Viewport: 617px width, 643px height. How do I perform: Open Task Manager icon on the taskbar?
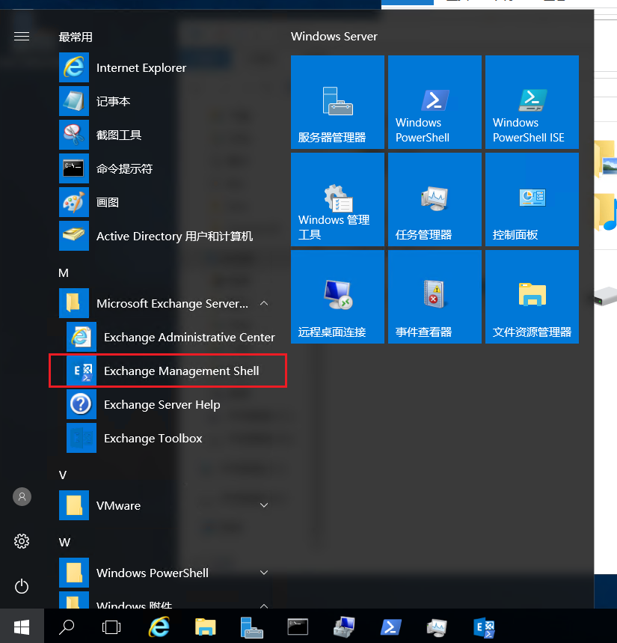[x=437, y=627]
